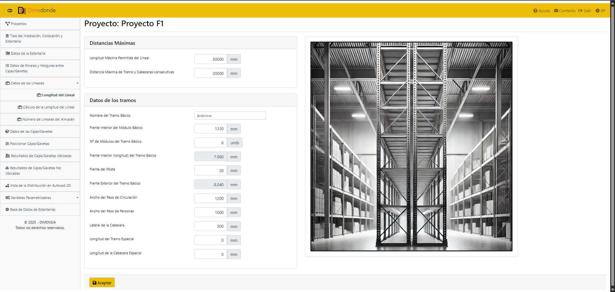Click the Número de Lineales icon

(19, 120)
